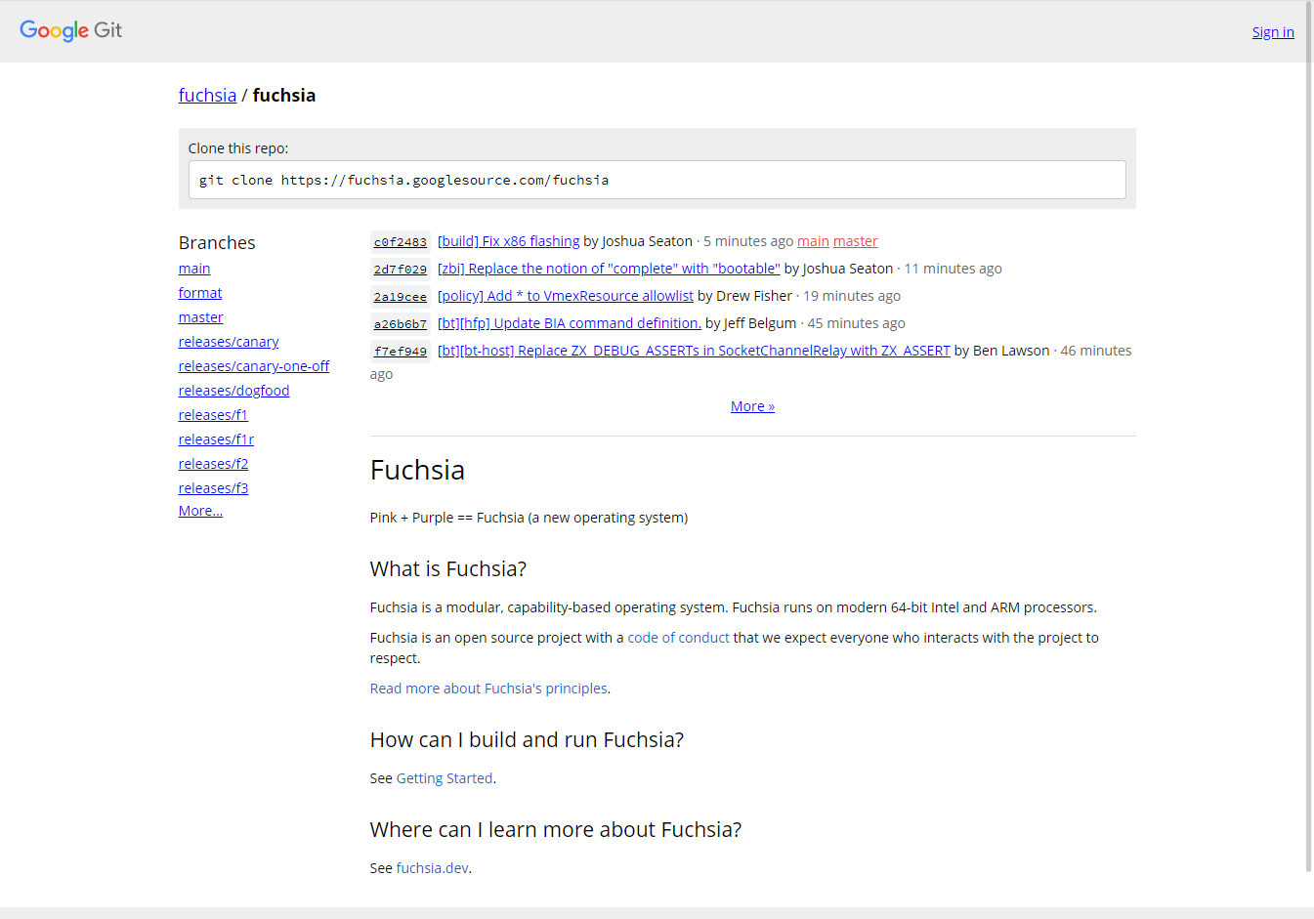1314x919 pixels.
Task: Open the Sign in link
Action: point(1273,32)
